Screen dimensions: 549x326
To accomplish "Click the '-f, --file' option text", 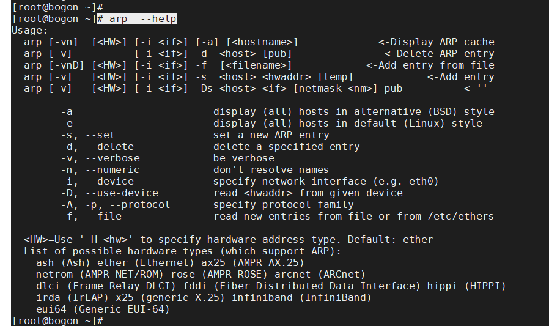I will [90, 217].
